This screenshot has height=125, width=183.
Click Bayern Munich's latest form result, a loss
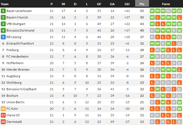[x=179, y=17]
